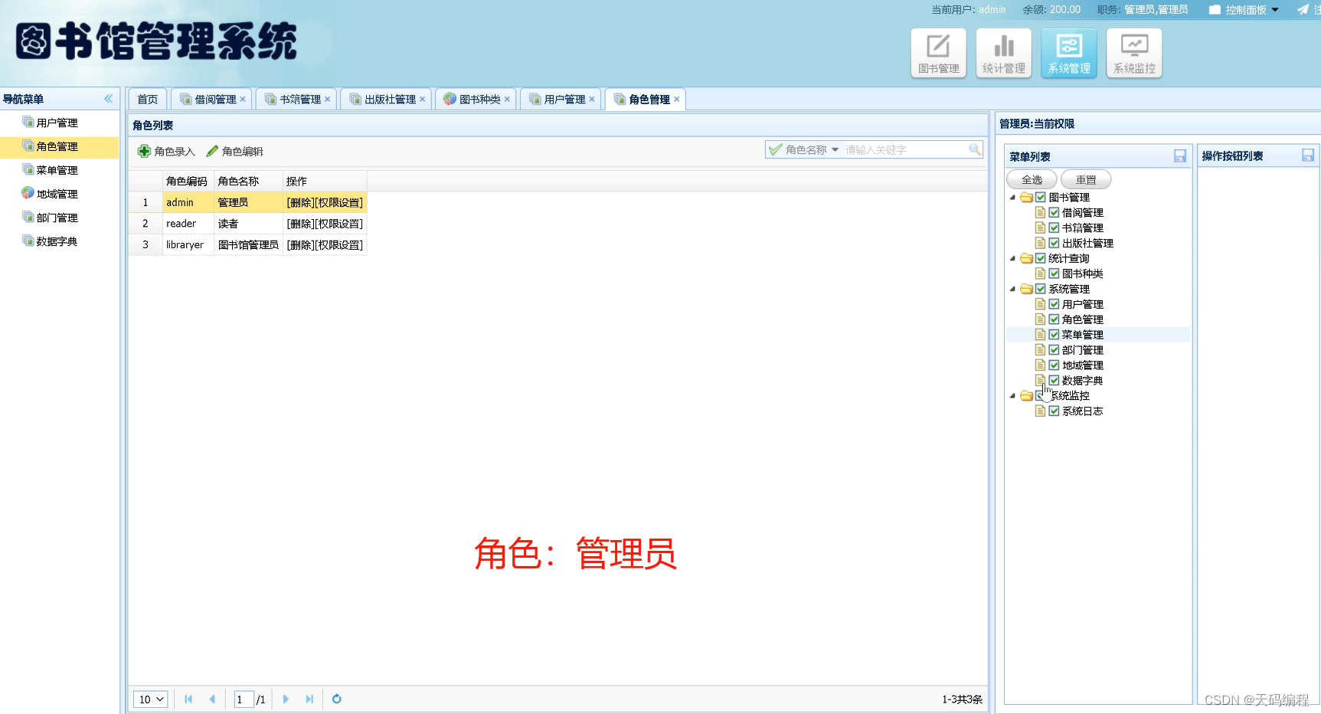Save the 菜单列表 permissions
This screenshot has width=1321, height=714.
1180,156
